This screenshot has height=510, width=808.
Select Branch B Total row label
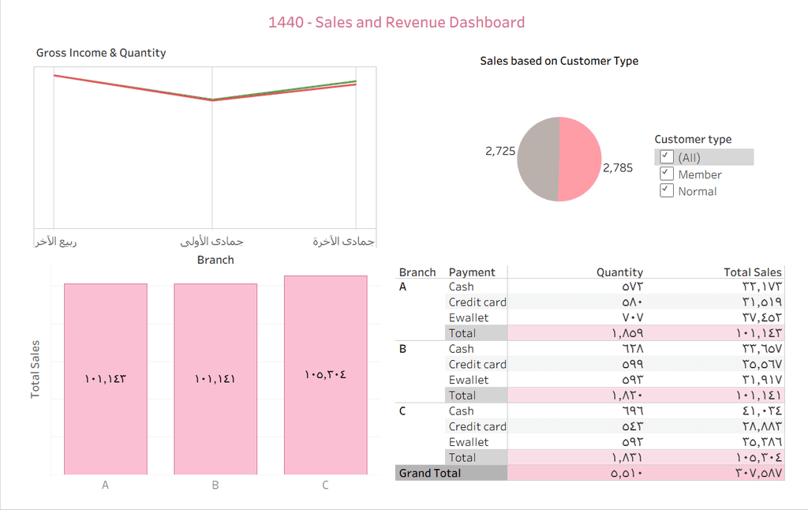[x=462, y=395]
